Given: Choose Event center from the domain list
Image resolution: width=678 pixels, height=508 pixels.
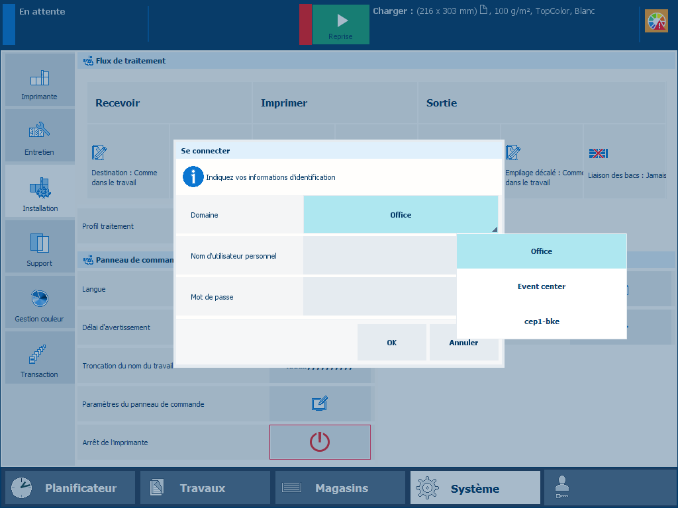Looking at the screenshot, I should coord(542,286).
